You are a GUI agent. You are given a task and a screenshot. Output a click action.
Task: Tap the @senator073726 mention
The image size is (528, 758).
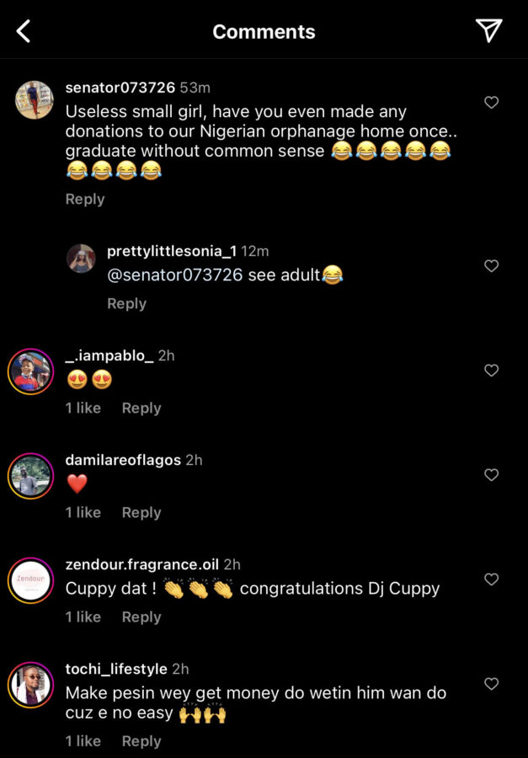175,275
